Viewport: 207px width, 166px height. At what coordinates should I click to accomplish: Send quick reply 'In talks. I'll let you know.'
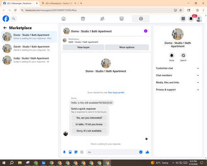[x=89, y=124]
